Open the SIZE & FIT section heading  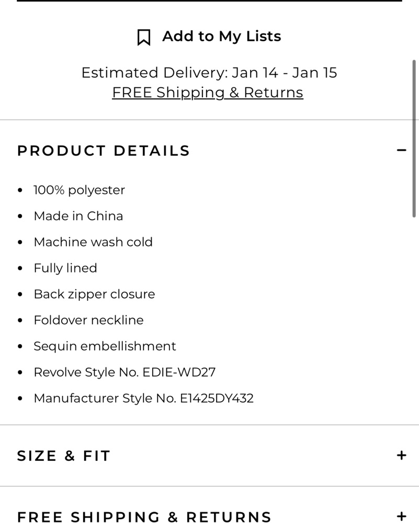tap(63, 456)
